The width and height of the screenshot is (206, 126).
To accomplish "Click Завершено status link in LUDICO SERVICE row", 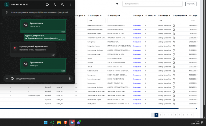I will click(x=137, y=58).
